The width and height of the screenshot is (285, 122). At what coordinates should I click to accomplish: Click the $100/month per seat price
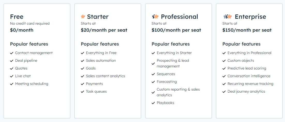coord(176,30)
